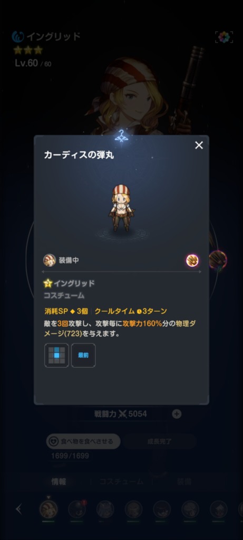The image size is (243, 540).
Task: Select the partially hidden costume orb at right
Action: pos(218,260)
